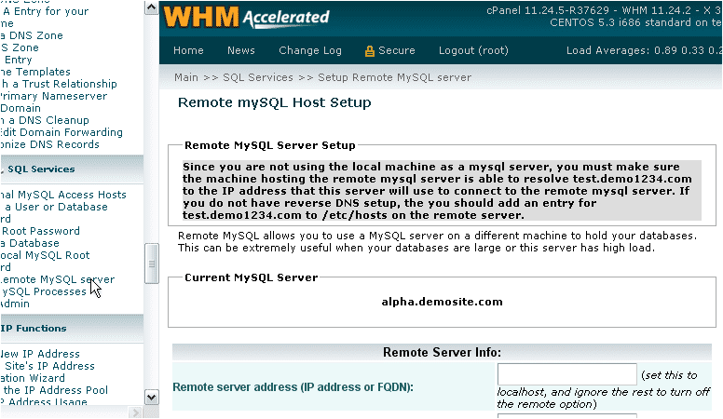Open Edit Domain Forwarding in the sidebar
723x419 pixels.
click(x=61, y=132)
